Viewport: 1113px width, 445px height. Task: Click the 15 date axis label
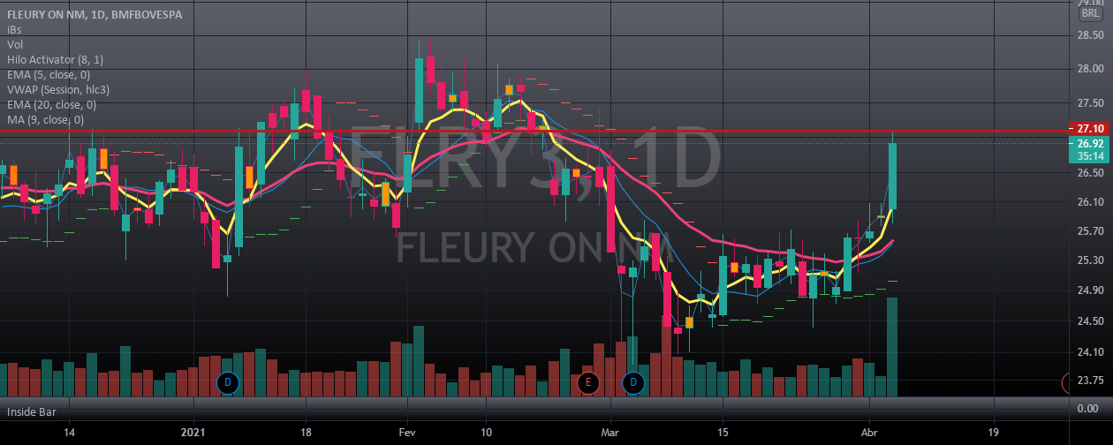tap(723, 434)
